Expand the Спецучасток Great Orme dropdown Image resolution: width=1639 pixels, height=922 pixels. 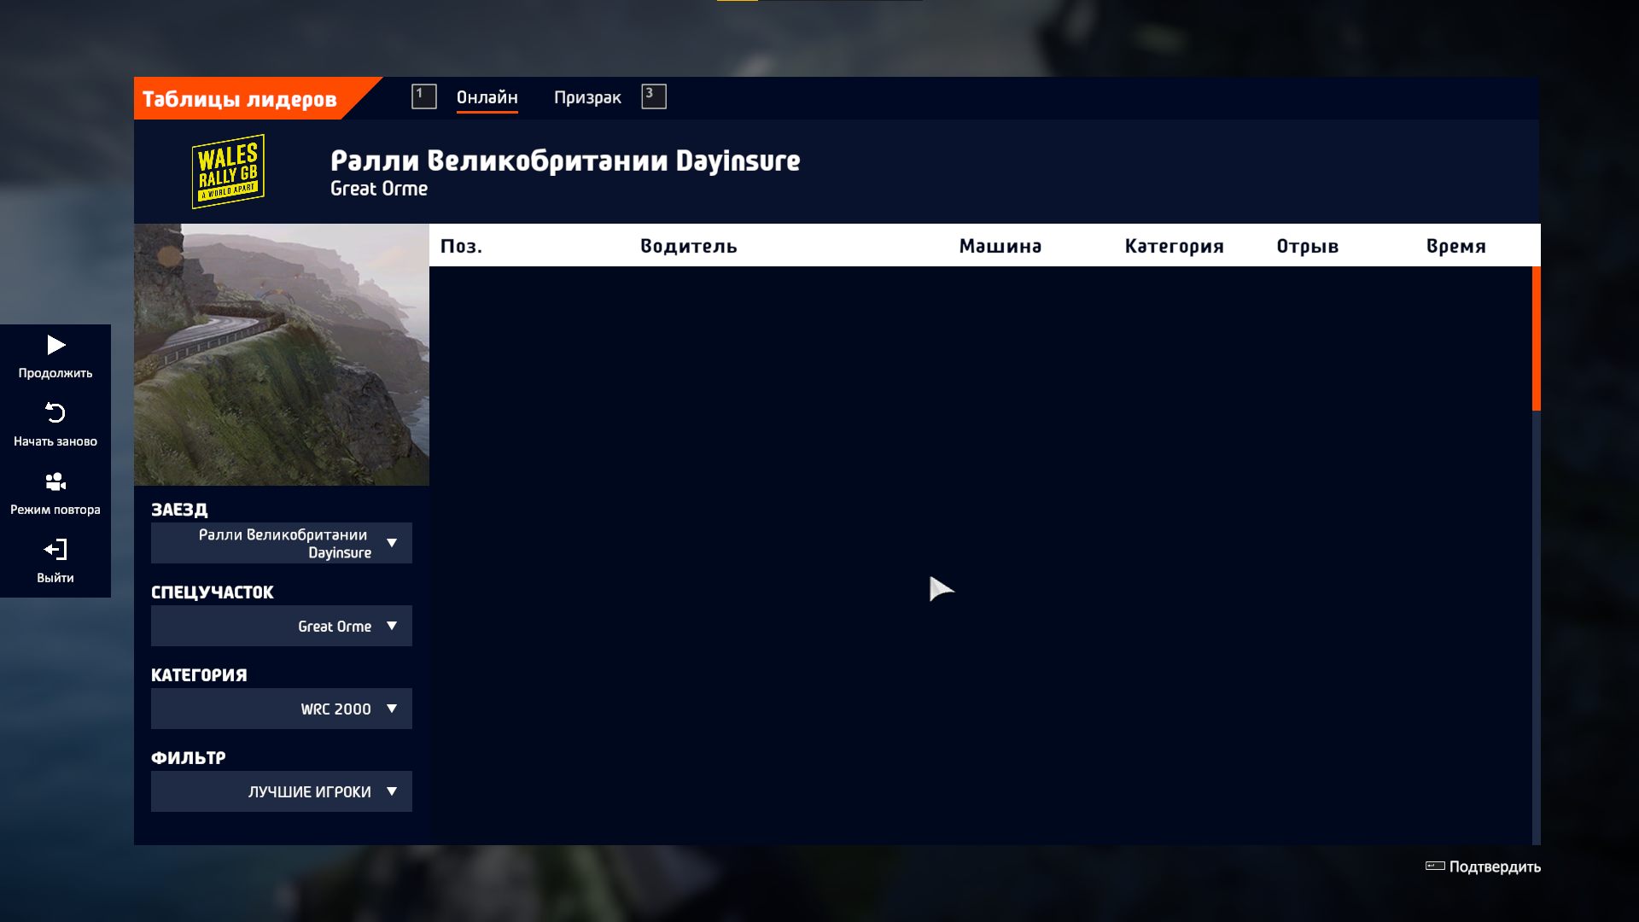[282, 626]
